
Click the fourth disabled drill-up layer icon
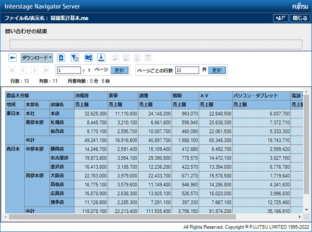[148, 58]
